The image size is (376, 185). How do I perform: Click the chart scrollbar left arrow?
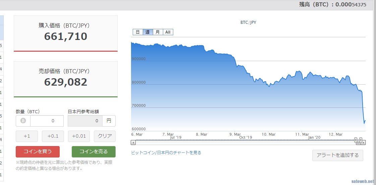(x=133, y=142)
